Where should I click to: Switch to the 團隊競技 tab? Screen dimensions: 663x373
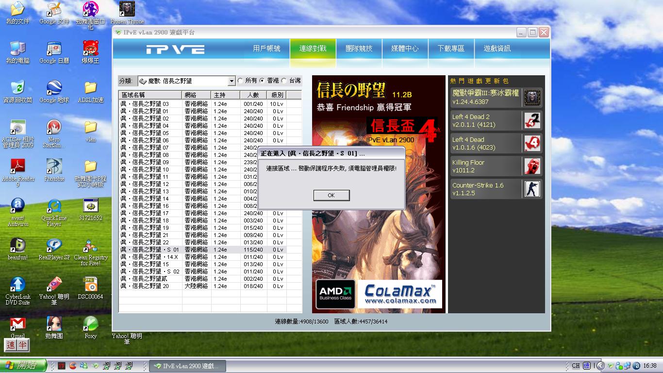(x=359, y=49)
